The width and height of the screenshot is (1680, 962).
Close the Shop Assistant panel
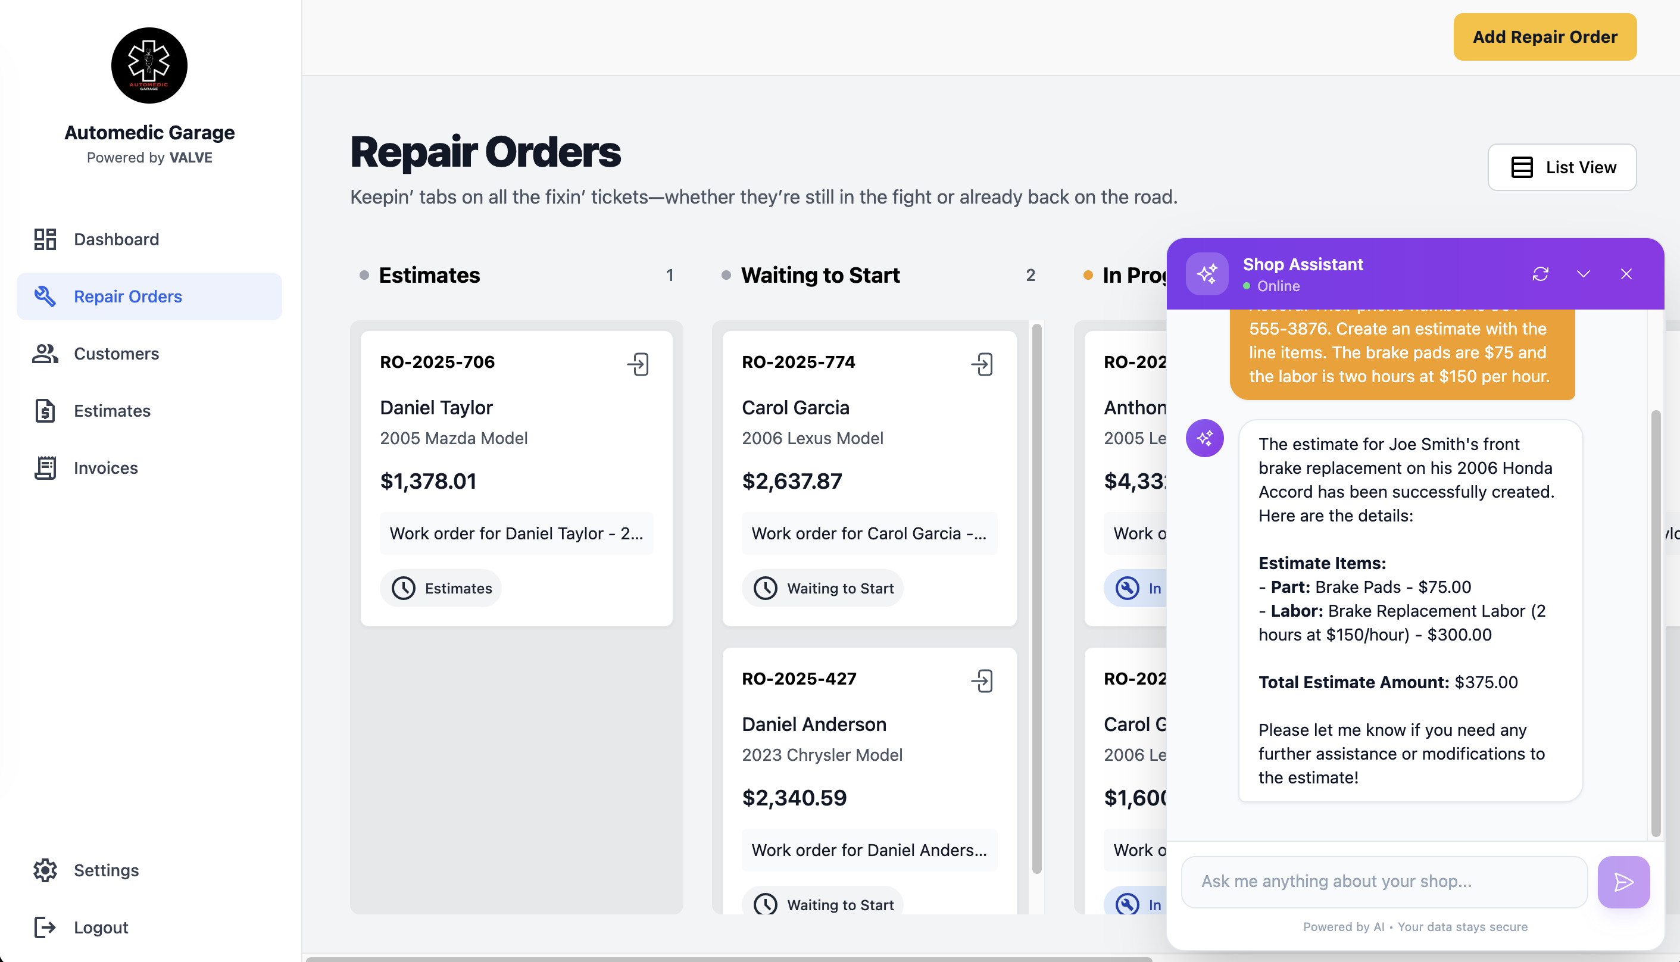click(x=1626, y=274)
